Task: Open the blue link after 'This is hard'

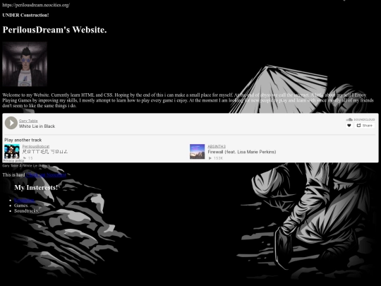Action: (x=46, y=175)
